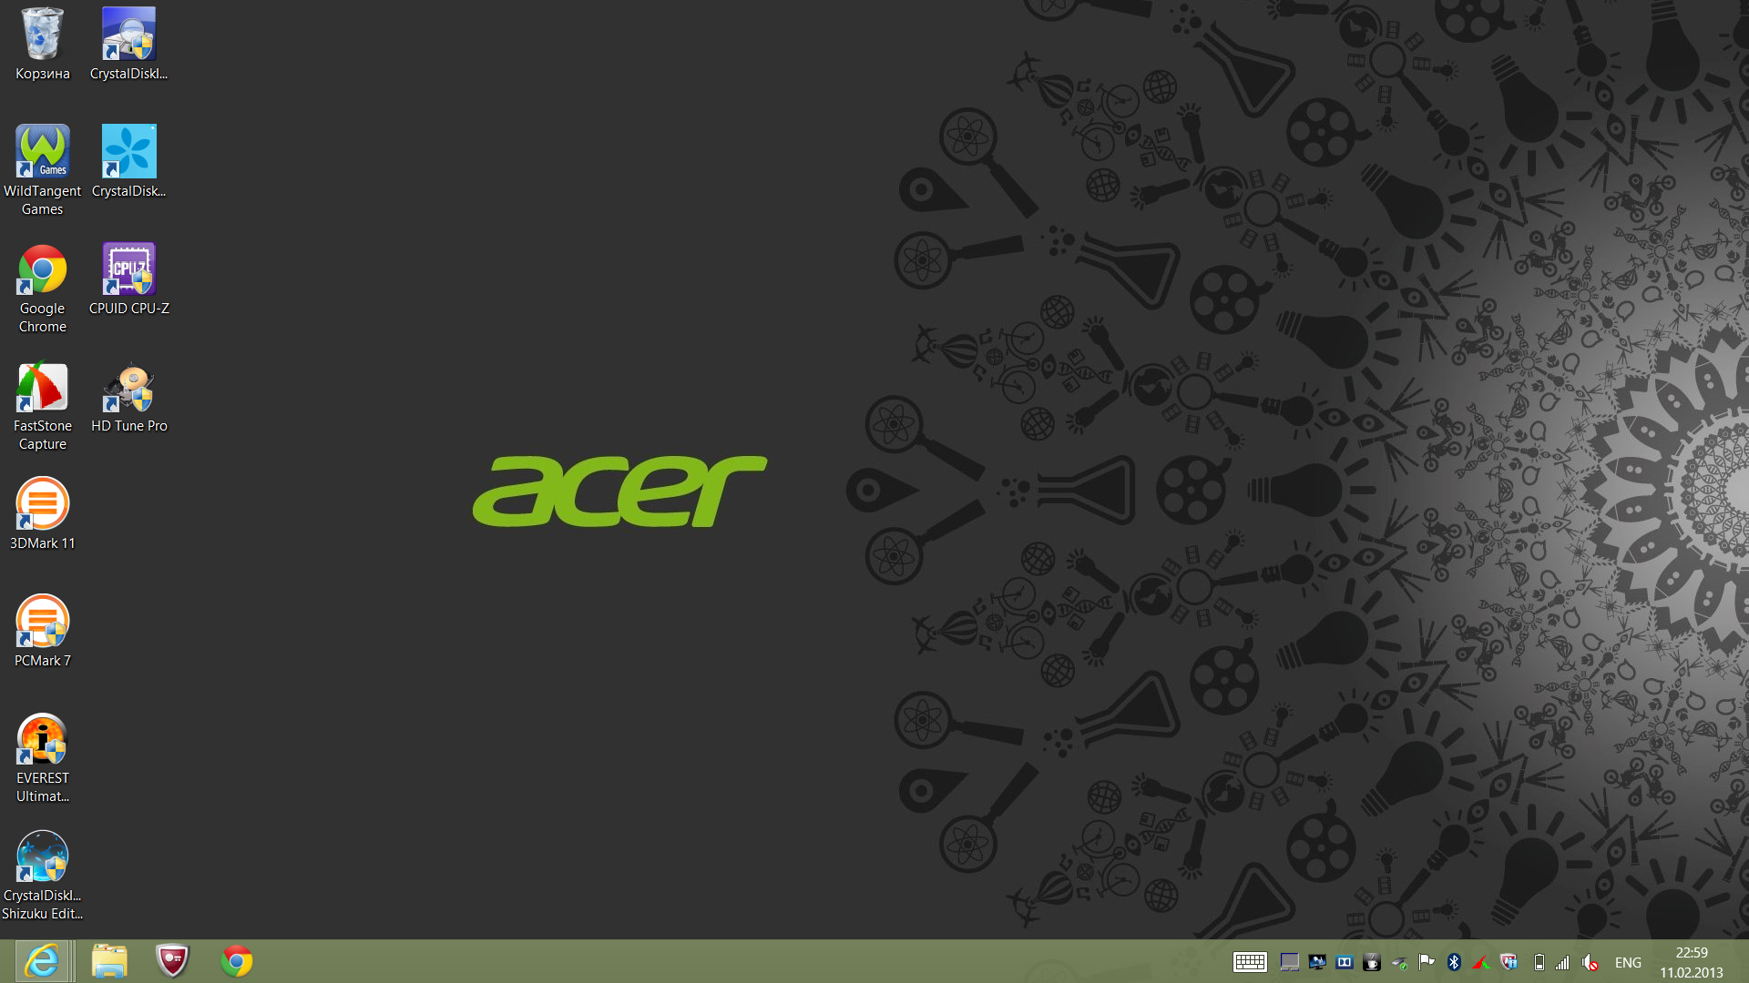
Task: Select FastStone Capture shortcut
Action: pos(42,405)
